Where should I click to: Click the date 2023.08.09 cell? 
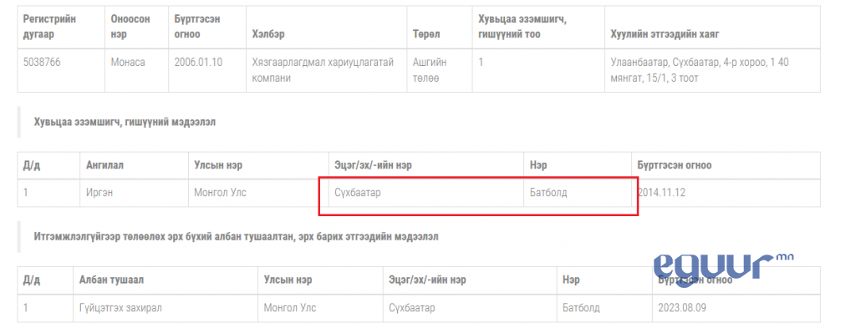coord(682,308)
